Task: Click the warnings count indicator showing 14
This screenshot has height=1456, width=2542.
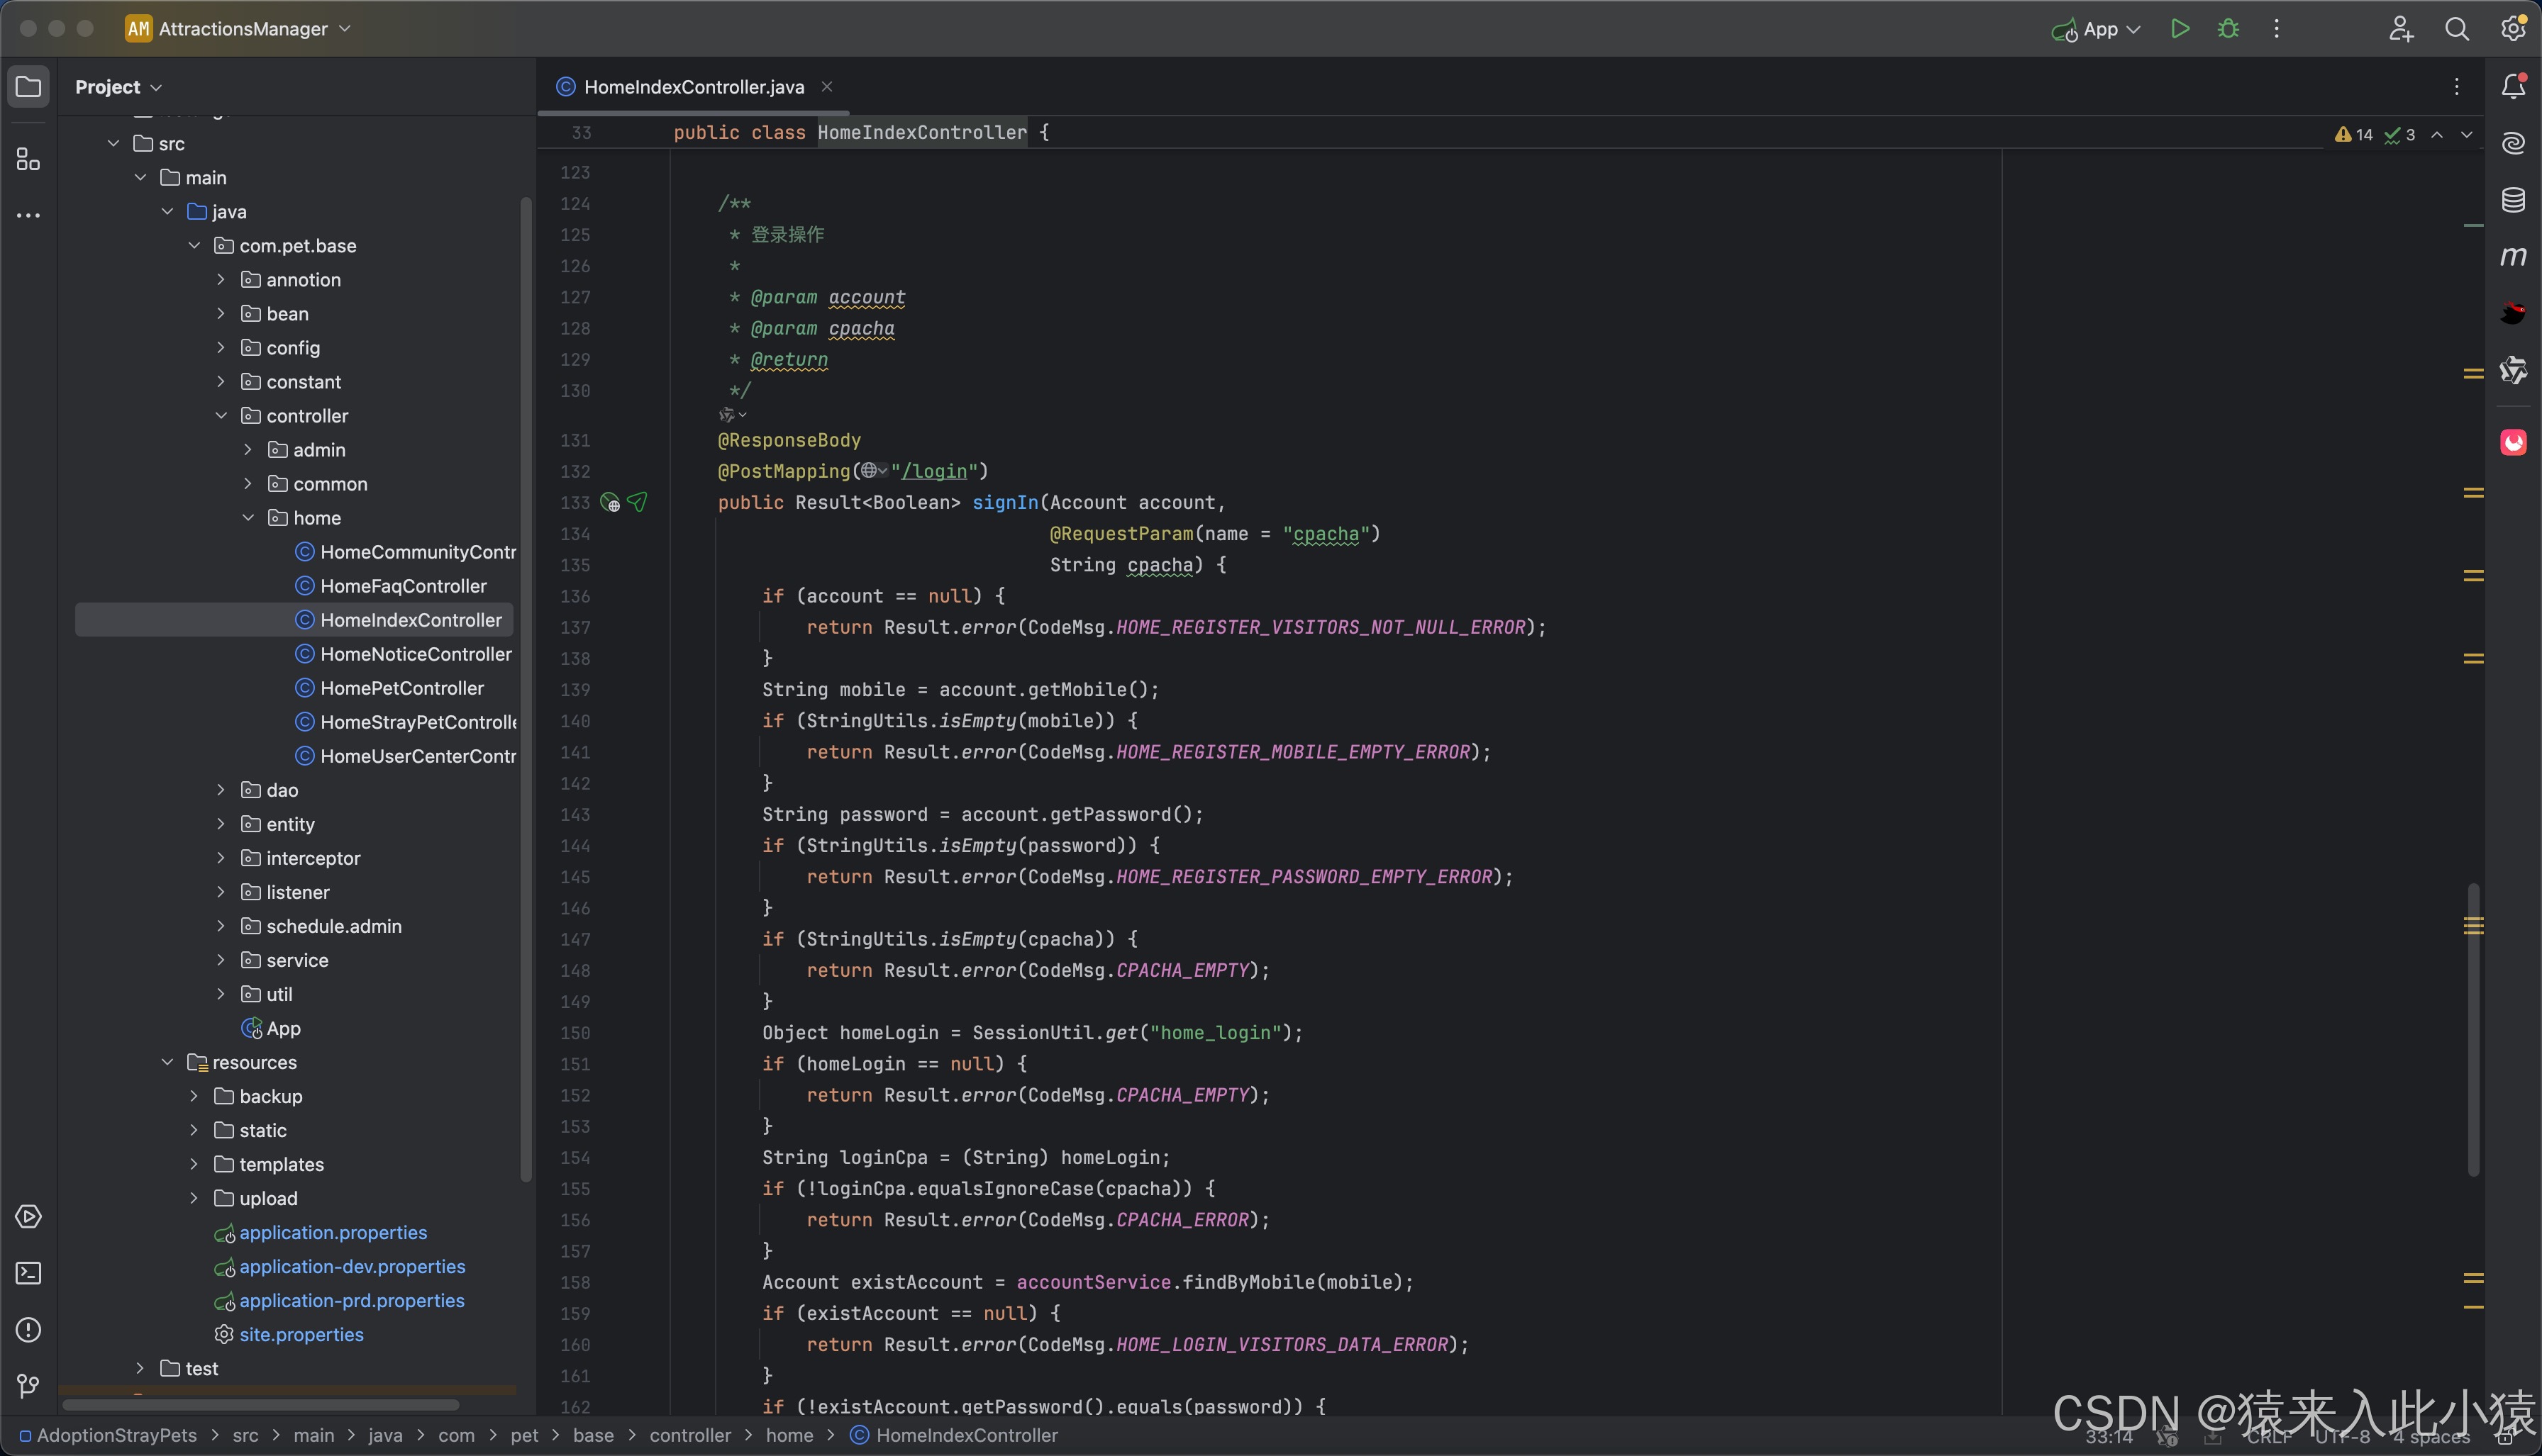Action: coord(2354,135)
